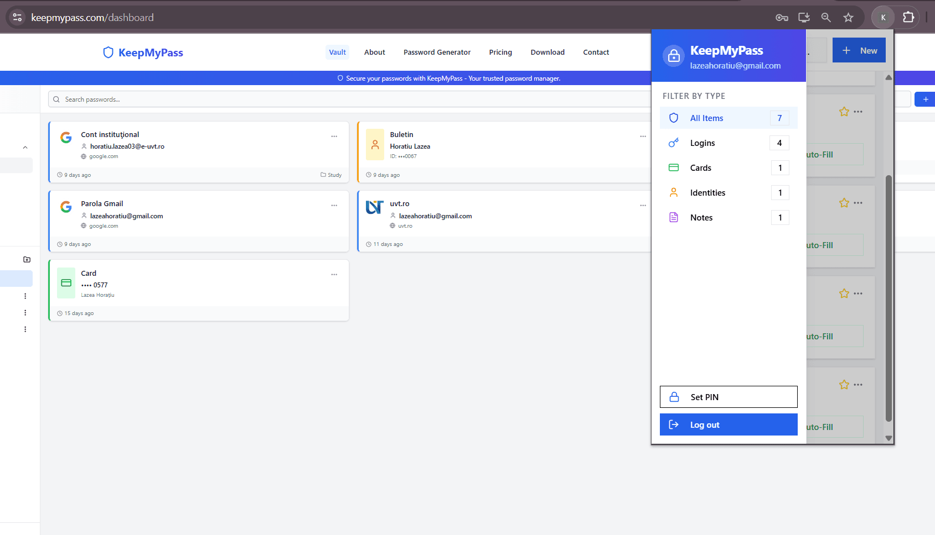935x535 pixels.
Task: Select the Logins key icon filter
Action: 673,143
